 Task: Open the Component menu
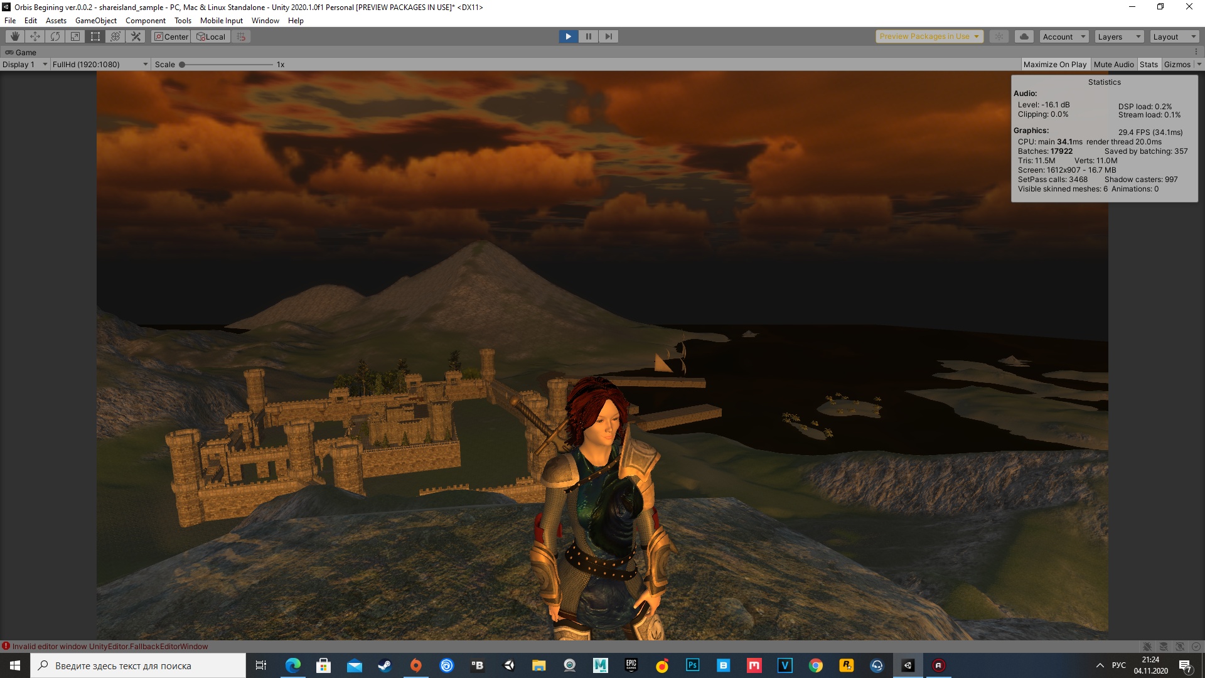tap(145, 21)
